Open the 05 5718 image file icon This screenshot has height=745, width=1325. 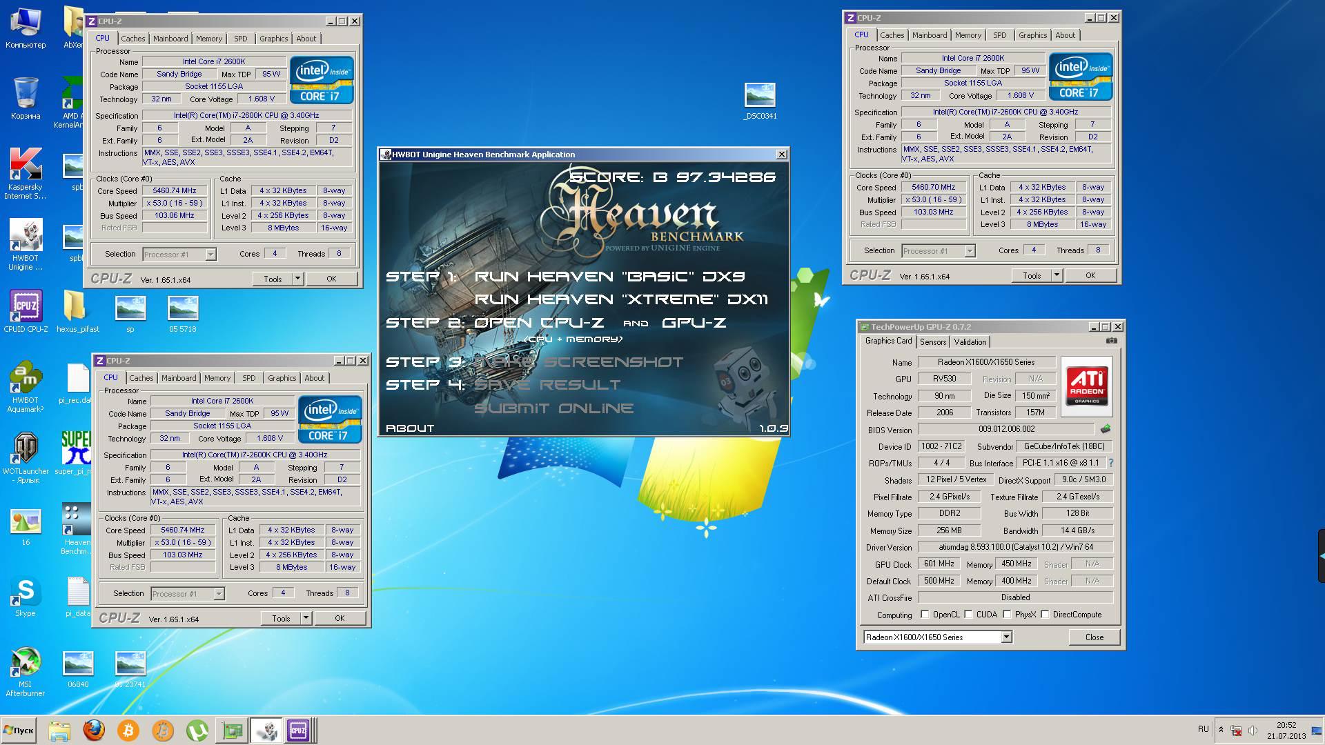click(183, 315)
